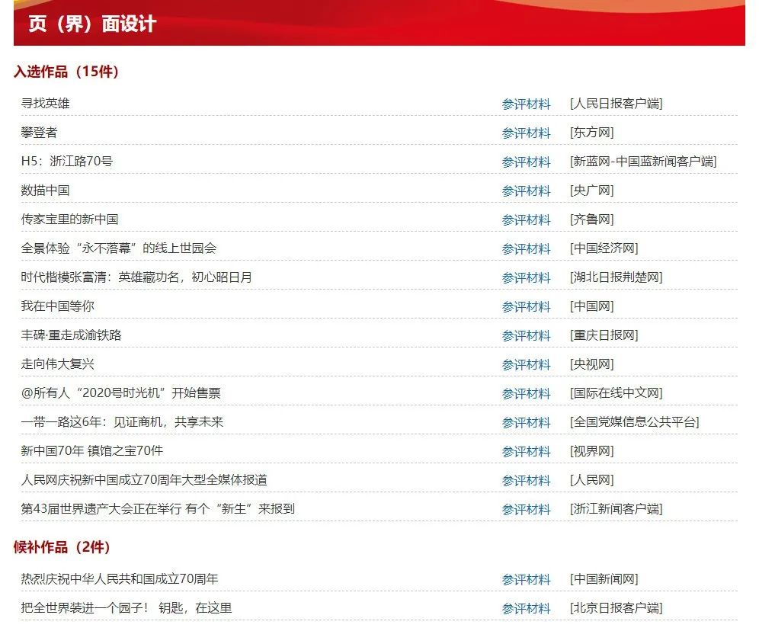Image resolution: width=759 pixels, height=631 pixels.
Task: Open 参评材料 link for 数描中国
Action: 526,191
